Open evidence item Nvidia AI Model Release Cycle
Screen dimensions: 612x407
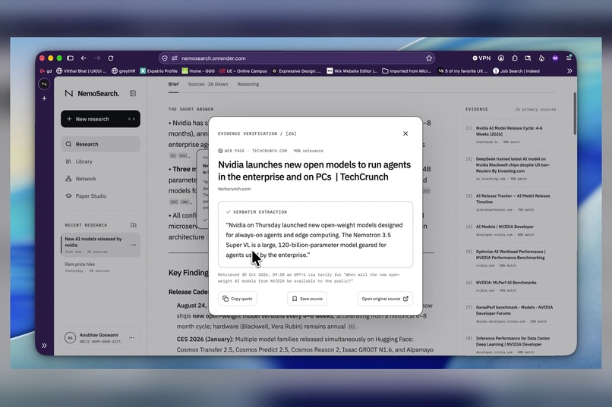pyautogui.click(x=510, y=134)
